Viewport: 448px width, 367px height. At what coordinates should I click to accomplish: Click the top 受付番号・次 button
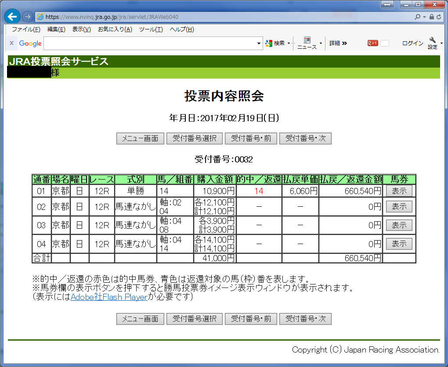click(x=305, y=139)
